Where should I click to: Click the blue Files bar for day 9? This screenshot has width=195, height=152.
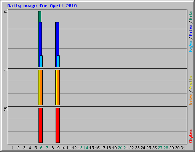tap(58, 39)
